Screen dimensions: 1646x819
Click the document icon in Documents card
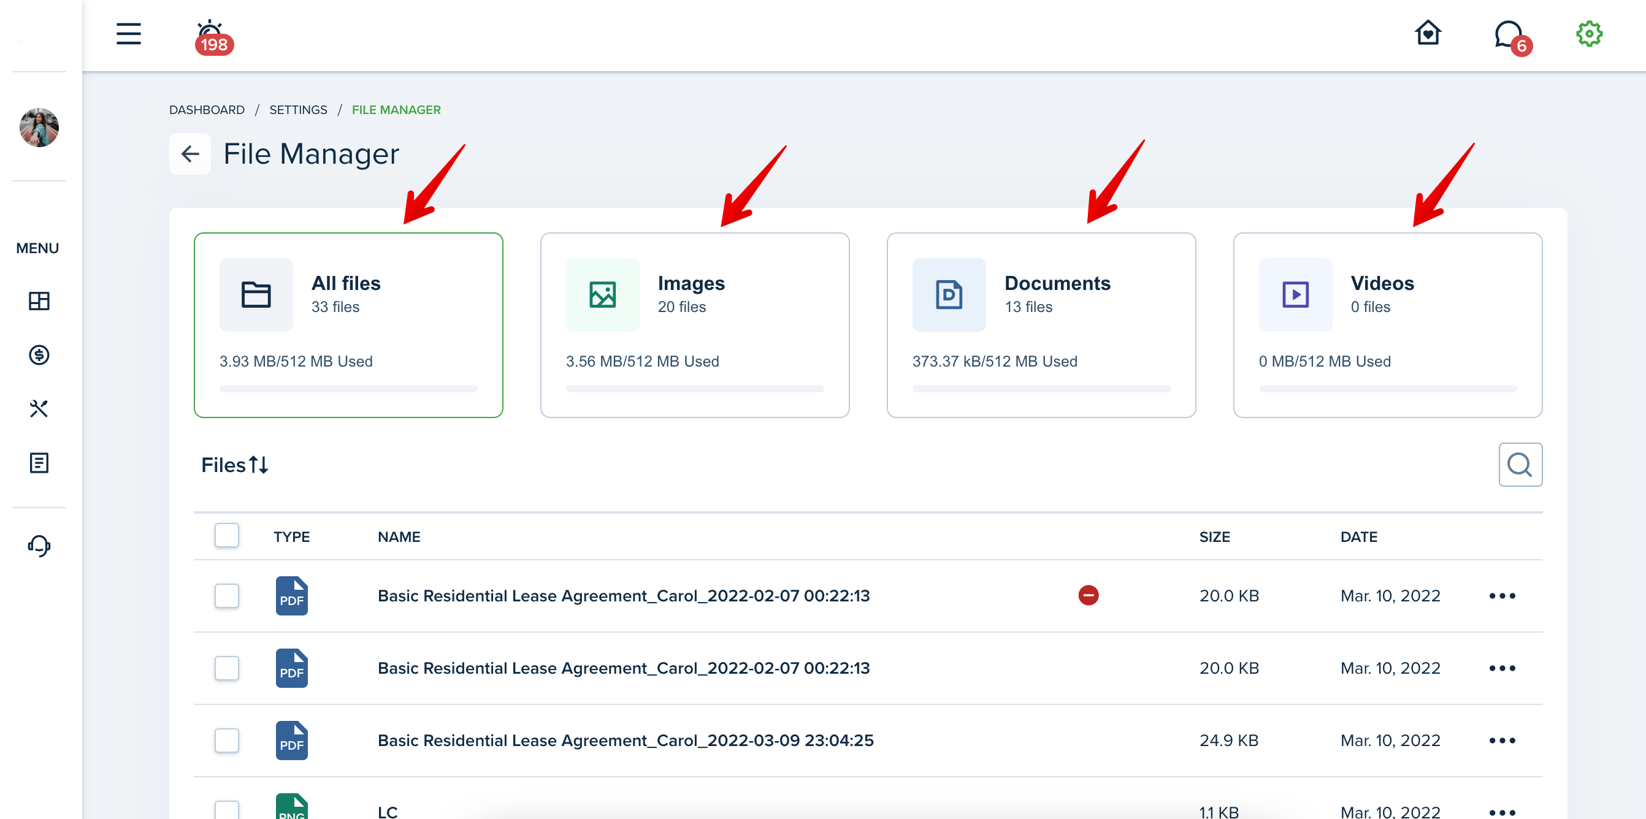click(x=949, y=294)
